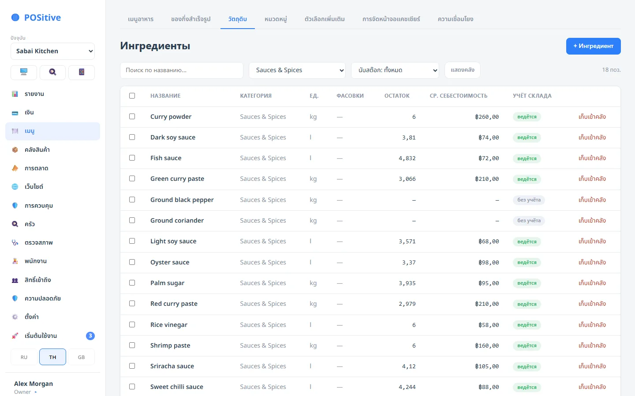The image size is (635, 396).
Task: Click the monitor icon button under Sabai Kitchen
Action: [x=24, y=72]
